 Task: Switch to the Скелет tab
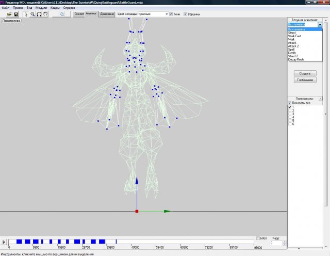(79, 14)
